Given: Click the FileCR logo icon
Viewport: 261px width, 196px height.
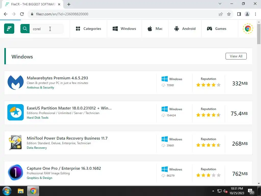Looking at the screenshot, I should [x=9, y=29].
